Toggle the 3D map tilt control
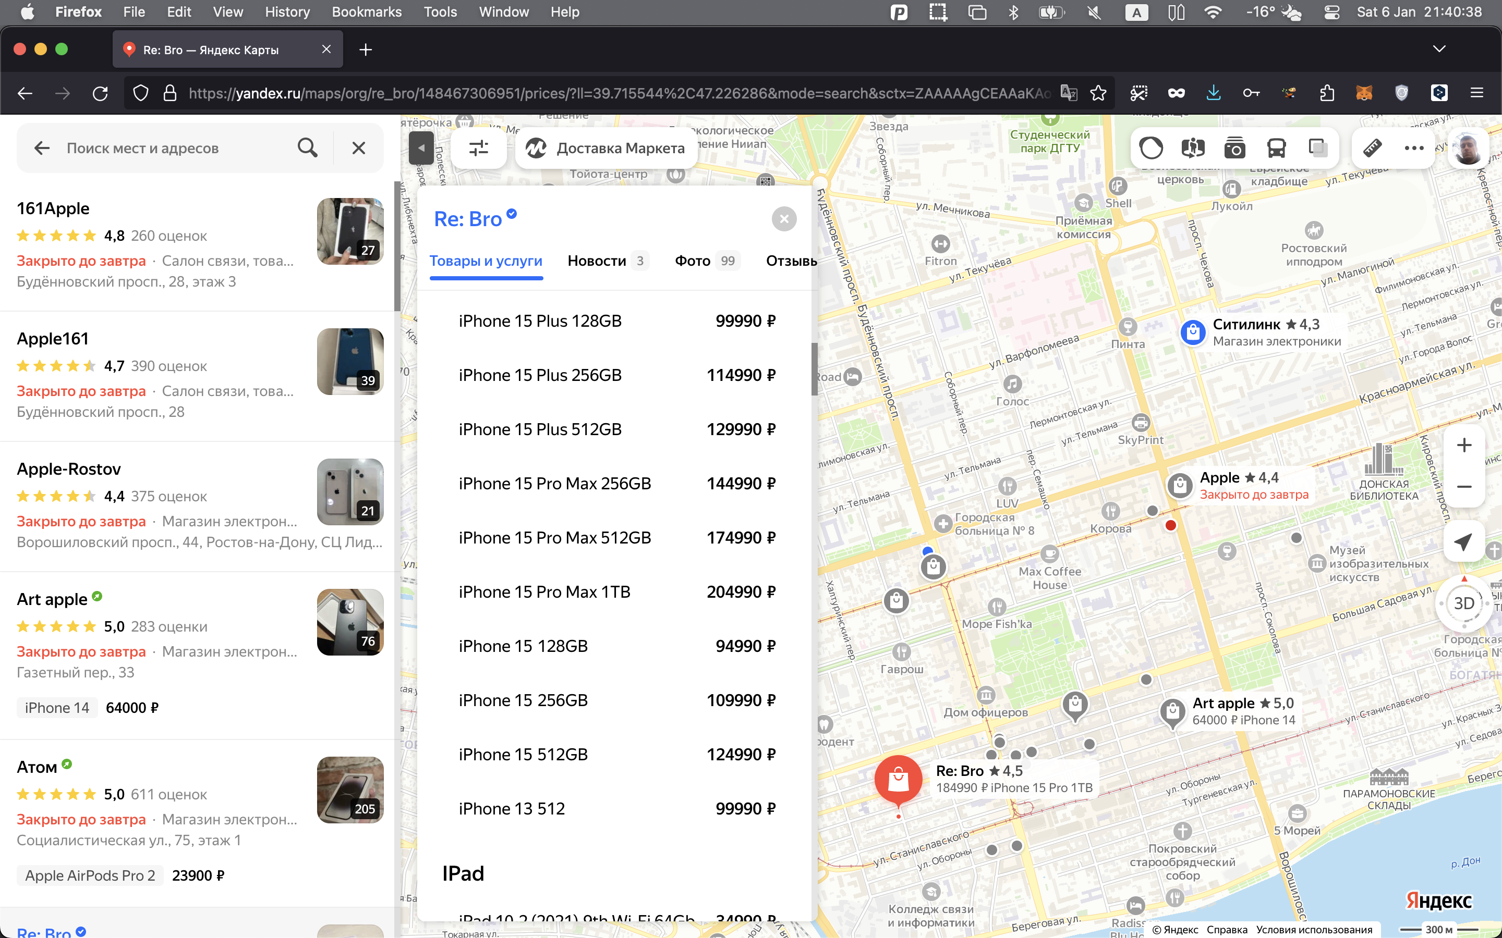This screenshot has width=1502, height=938. (1464, 603)
